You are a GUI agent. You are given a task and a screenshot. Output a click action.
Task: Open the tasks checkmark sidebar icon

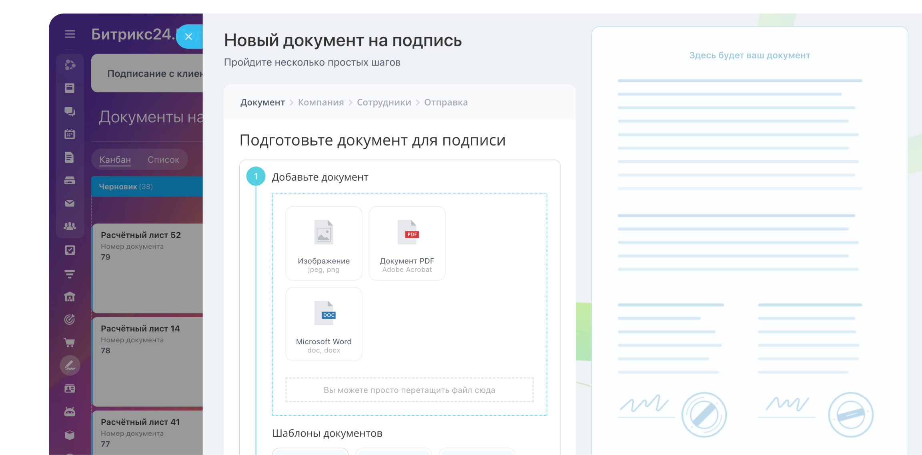point(70,250)
